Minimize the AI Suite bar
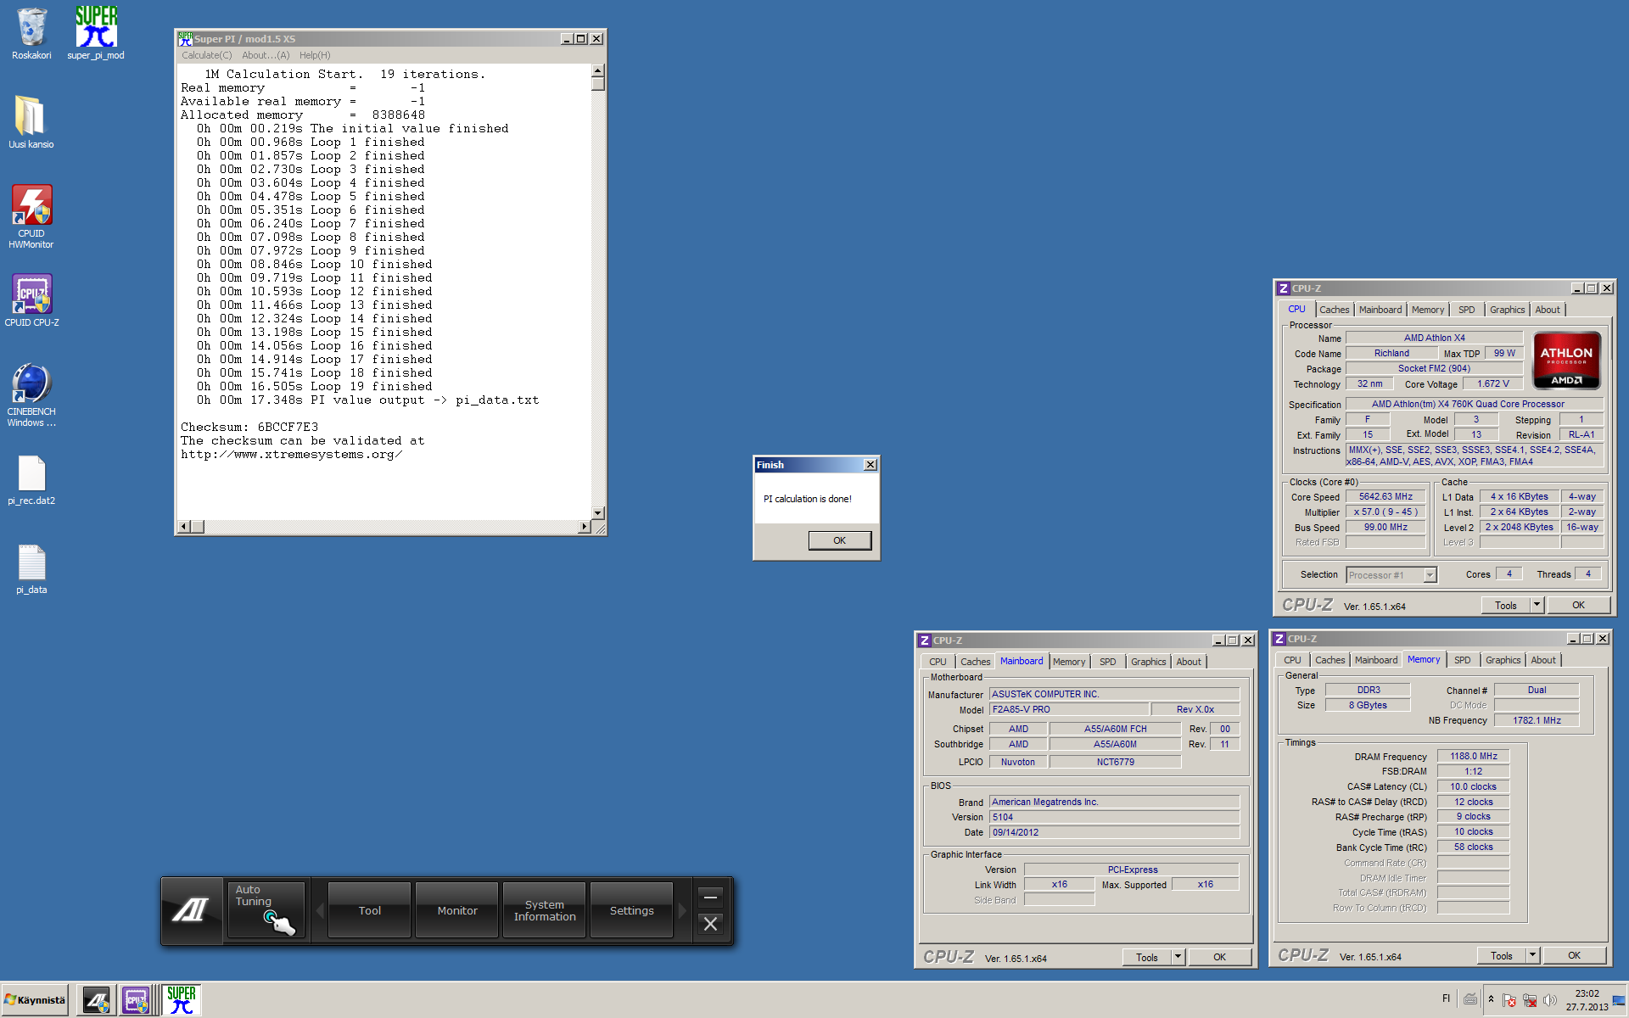The width and height of the screenshot is (1629, 1018). point(711,896)
